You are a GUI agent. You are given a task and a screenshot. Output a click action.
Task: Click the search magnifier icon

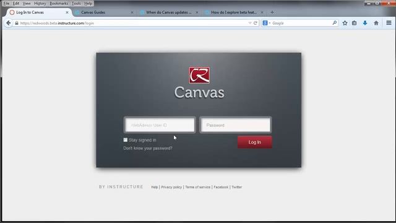[x=334, y=23]
